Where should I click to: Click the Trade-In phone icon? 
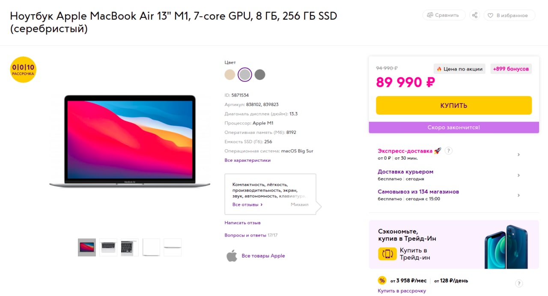tap(387, 254)
